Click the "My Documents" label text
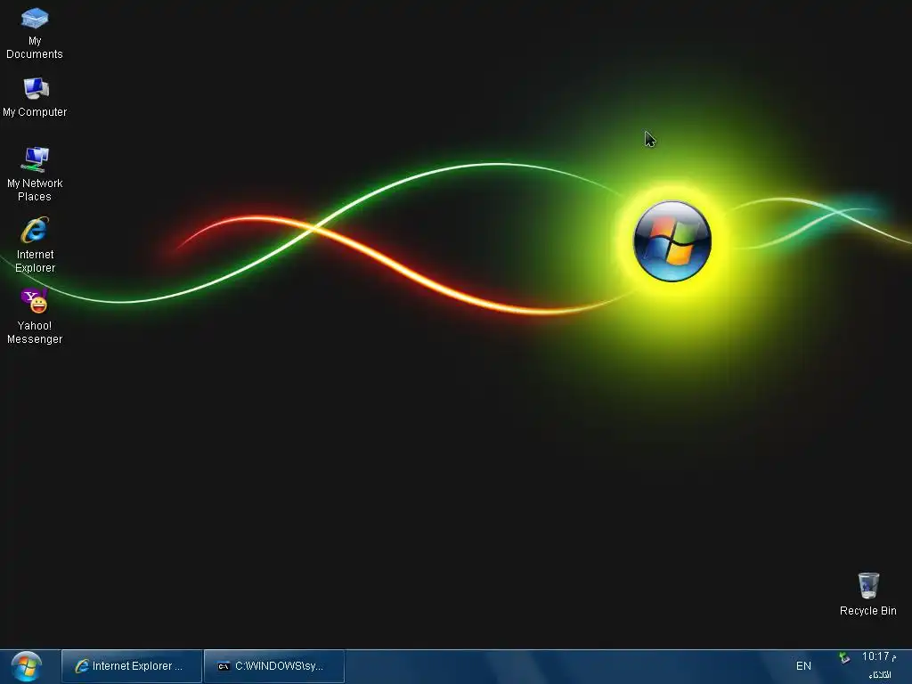The image size is (912, 684). pyautogui.click(x=35, y=47)
